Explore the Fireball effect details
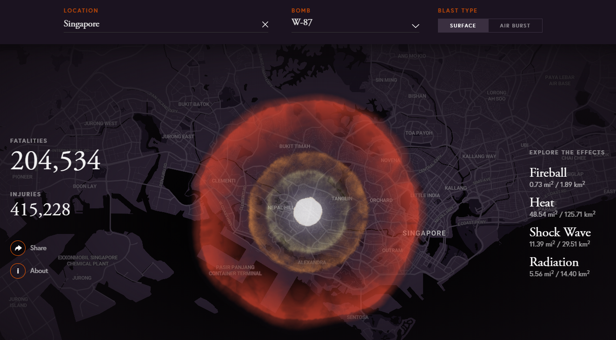This screenshot has width=616, height=340. coord(548,173)
